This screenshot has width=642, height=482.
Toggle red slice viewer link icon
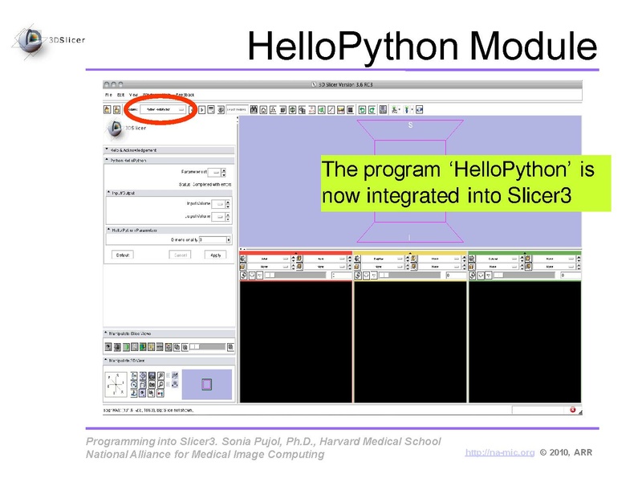click(243, 276)
